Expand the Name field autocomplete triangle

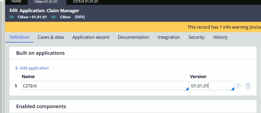187,89
